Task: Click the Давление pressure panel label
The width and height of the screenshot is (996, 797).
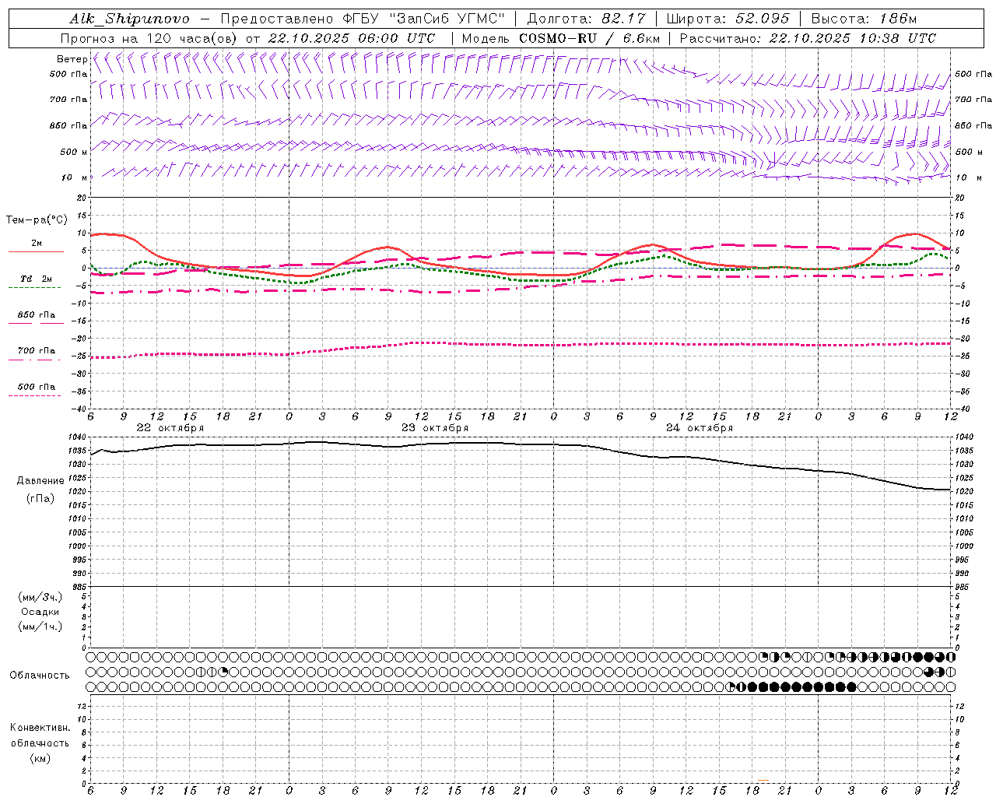Action: (40, 481)
